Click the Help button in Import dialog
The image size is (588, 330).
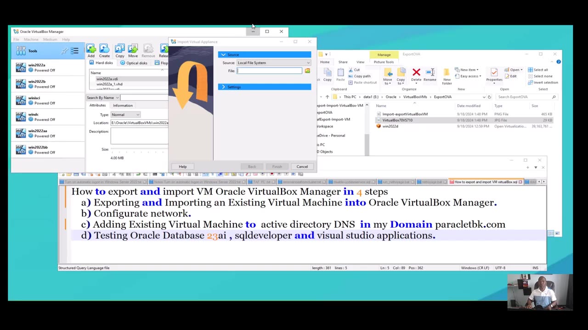pos(183,166)
